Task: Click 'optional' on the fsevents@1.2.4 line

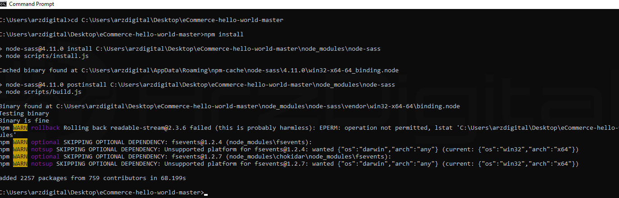Action: (x=45, y=142)
